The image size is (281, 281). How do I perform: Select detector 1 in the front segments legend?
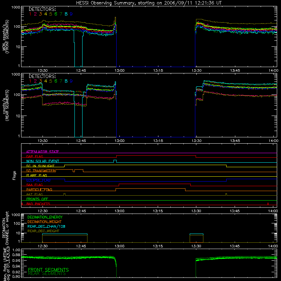(x=30, y=14)
